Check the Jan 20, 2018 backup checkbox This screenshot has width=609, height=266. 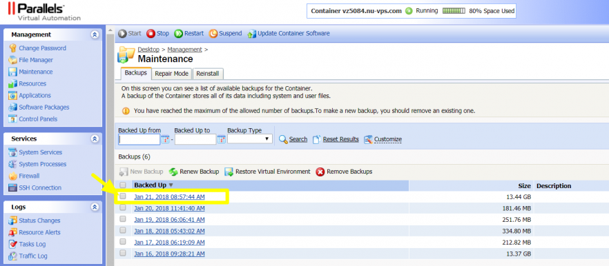click(123, 207)
